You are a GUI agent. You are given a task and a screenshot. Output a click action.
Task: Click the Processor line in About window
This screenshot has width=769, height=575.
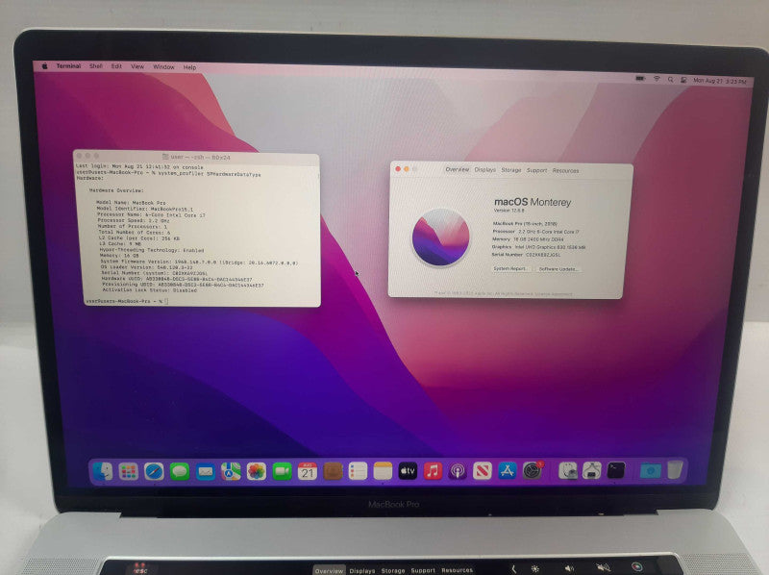pos(536,231)
